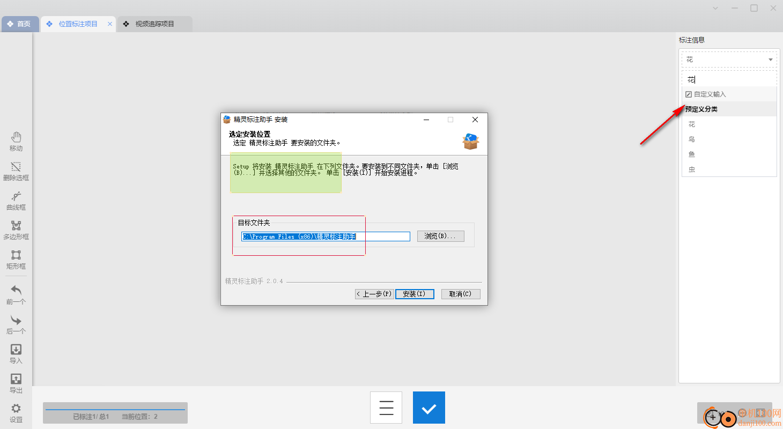Confirm with the blue checkmark button
Screen dimensions: 783x429
tap(429, 408)
